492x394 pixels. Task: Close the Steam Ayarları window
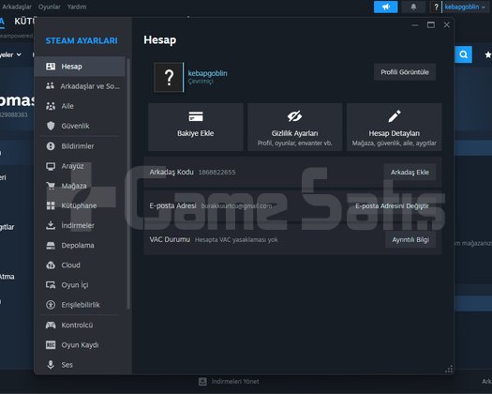(x=446, y=24)
